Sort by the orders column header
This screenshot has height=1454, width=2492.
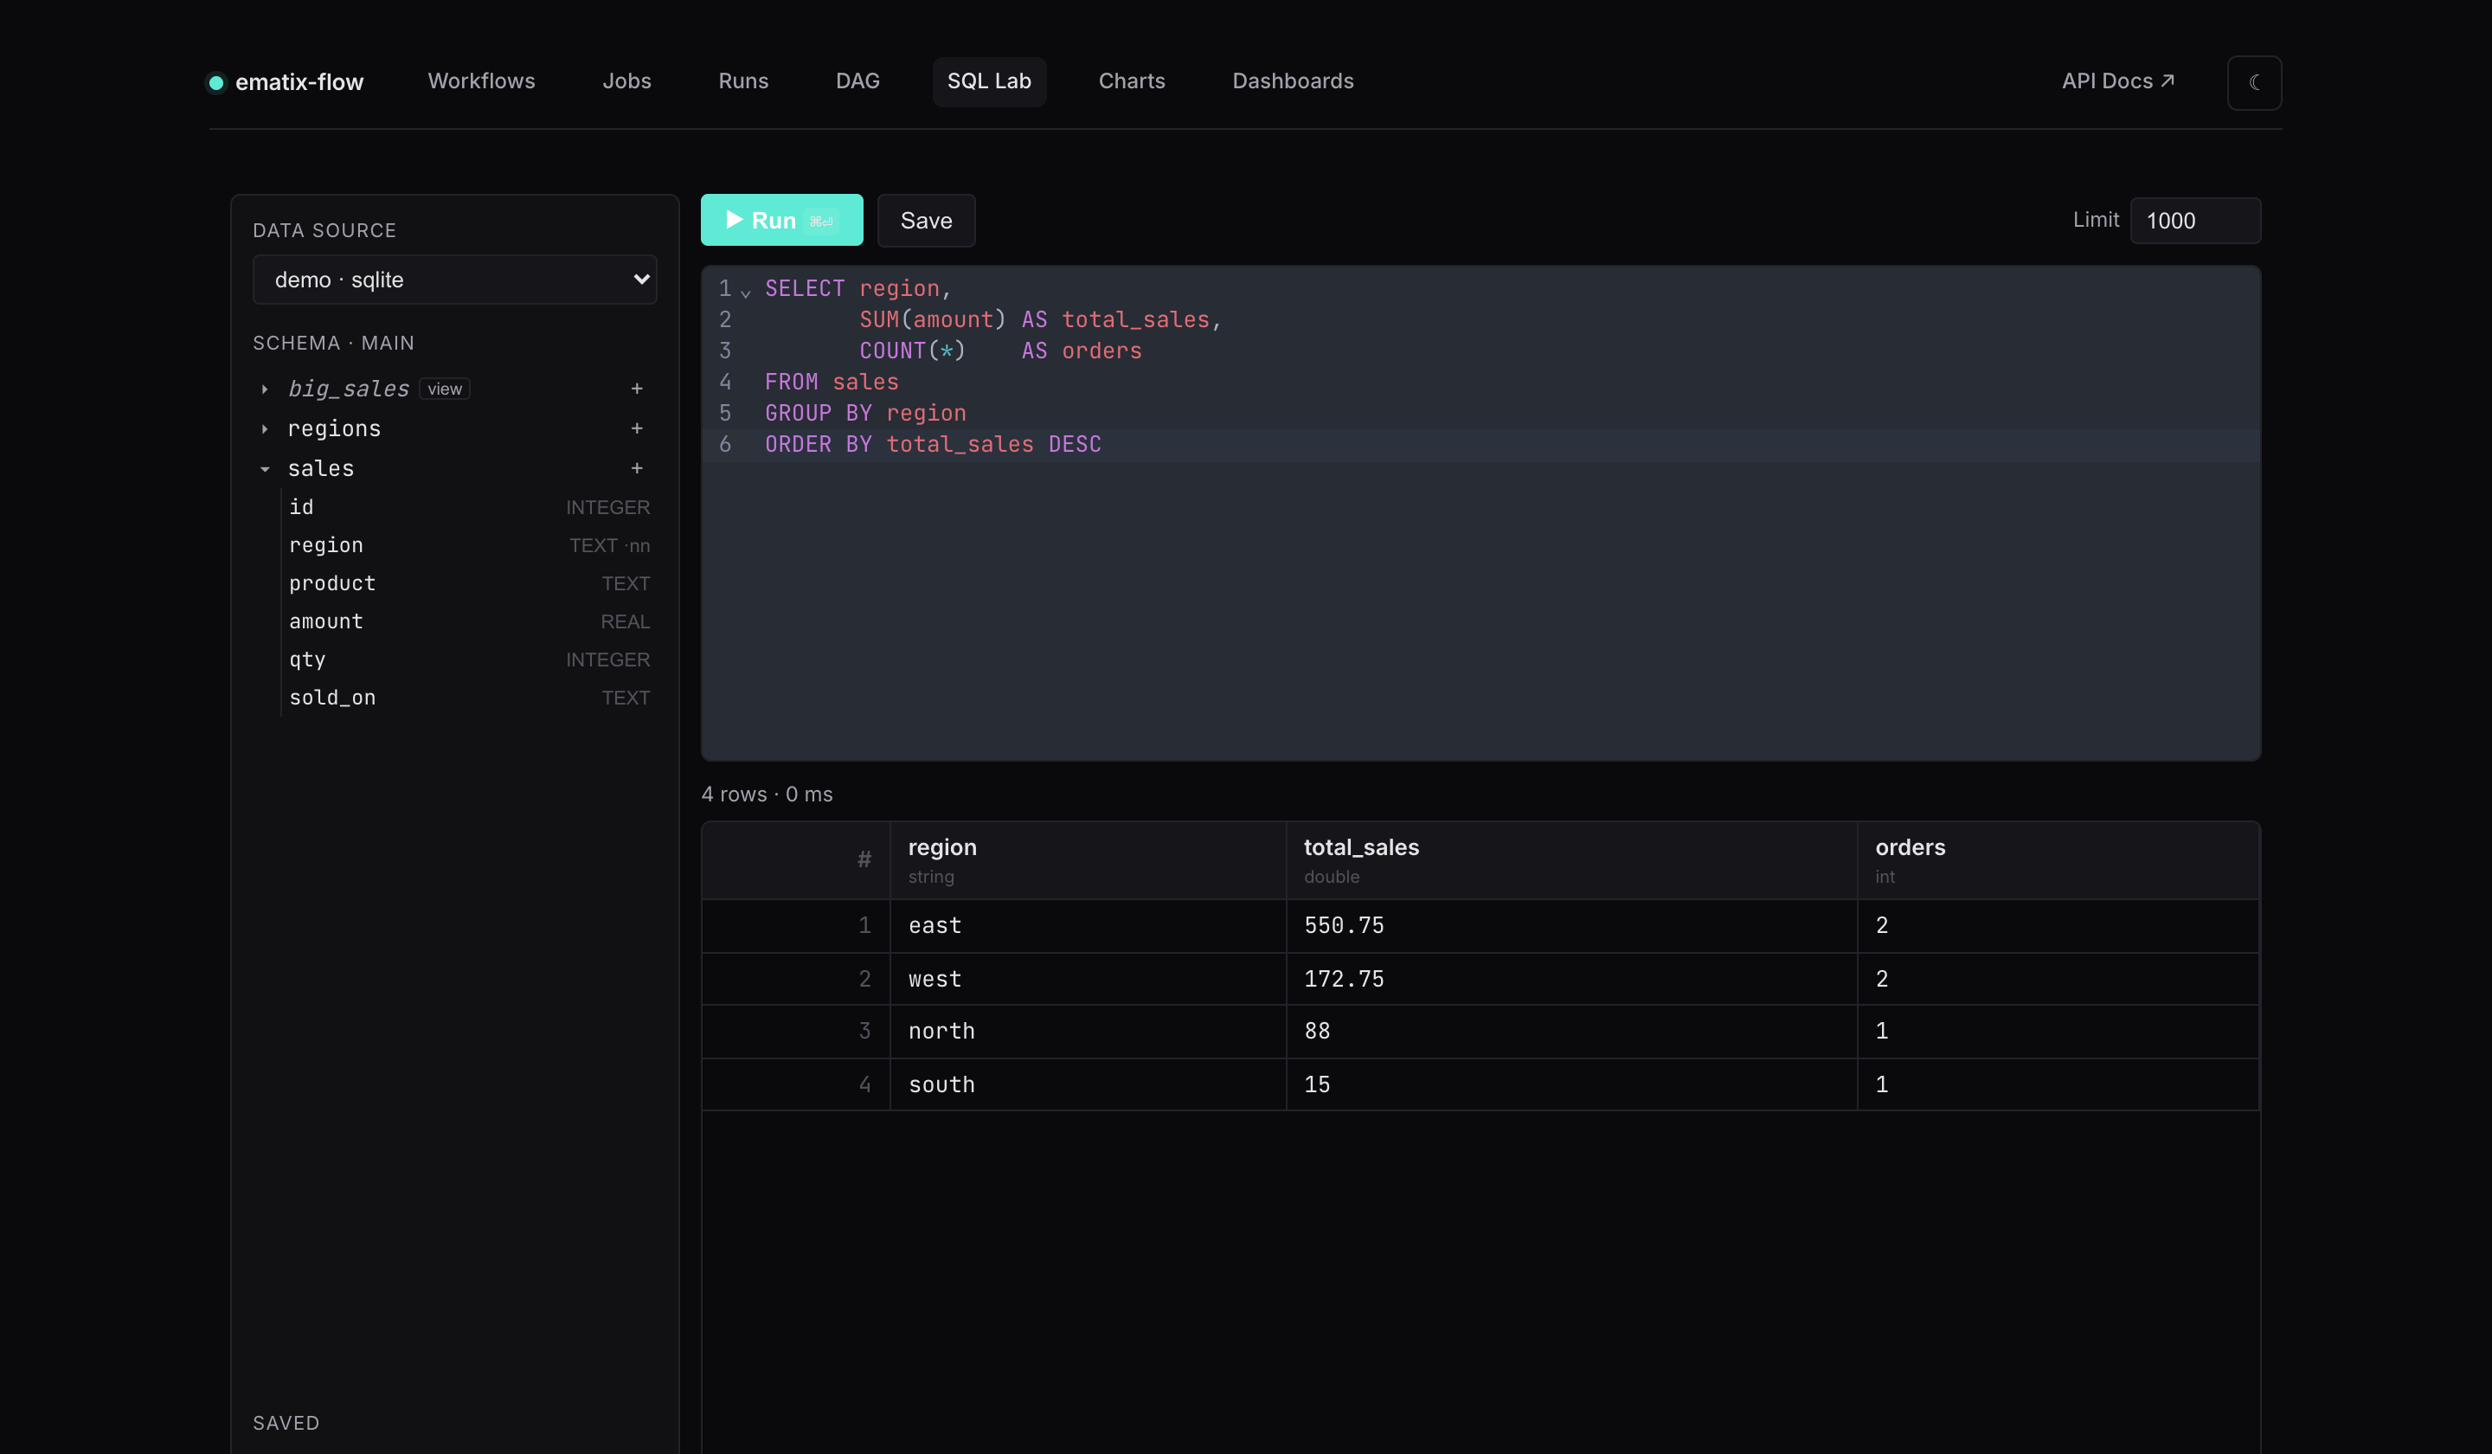coord(2058,859)
